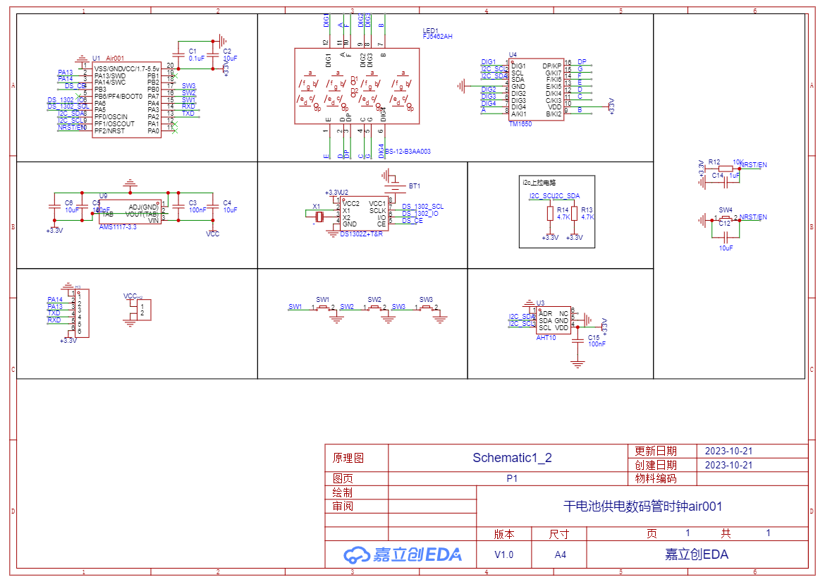Click the 嘉立创EDA cloud logo in the title block
The image size is (825, 582).
click(x=403, y=554)
